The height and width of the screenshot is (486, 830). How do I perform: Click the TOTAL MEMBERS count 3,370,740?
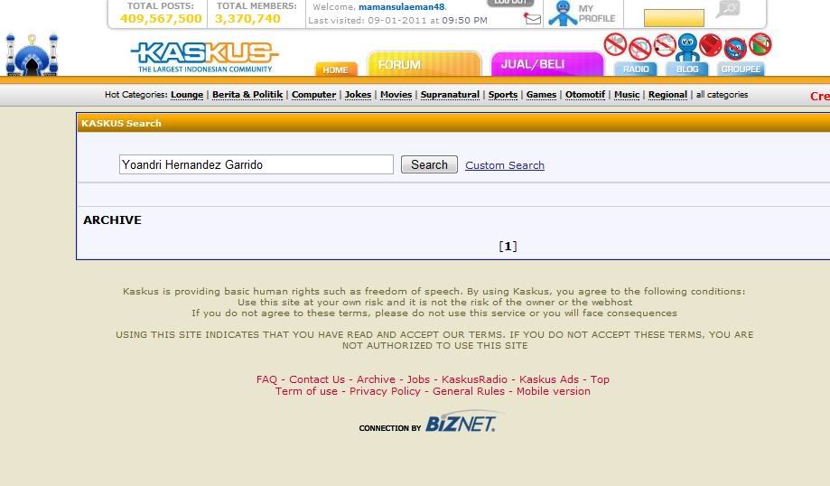[x=247, y=19]
